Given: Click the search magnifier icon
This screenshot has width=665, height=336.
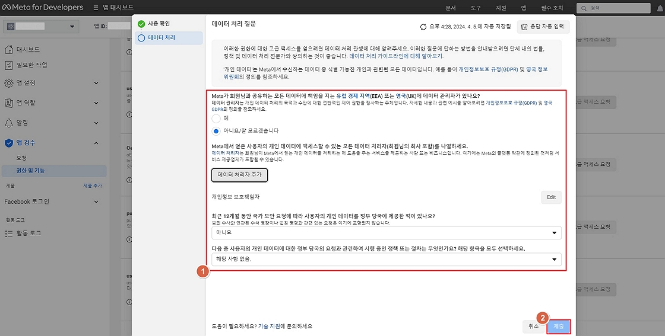Looking at the screenshot, I should tap(584, 8).
